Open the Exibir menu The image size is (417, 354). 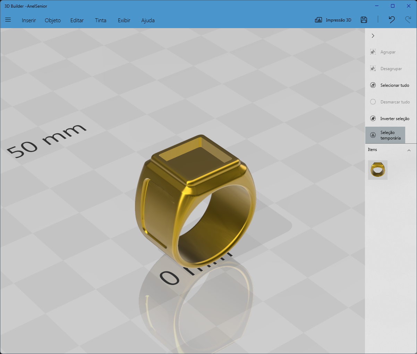tap(124, 20)
